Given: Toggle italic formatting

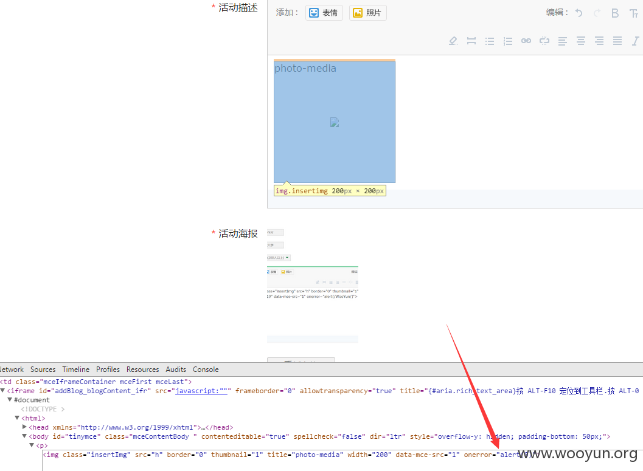Looking at the screenshot, I should pos(635,41).
